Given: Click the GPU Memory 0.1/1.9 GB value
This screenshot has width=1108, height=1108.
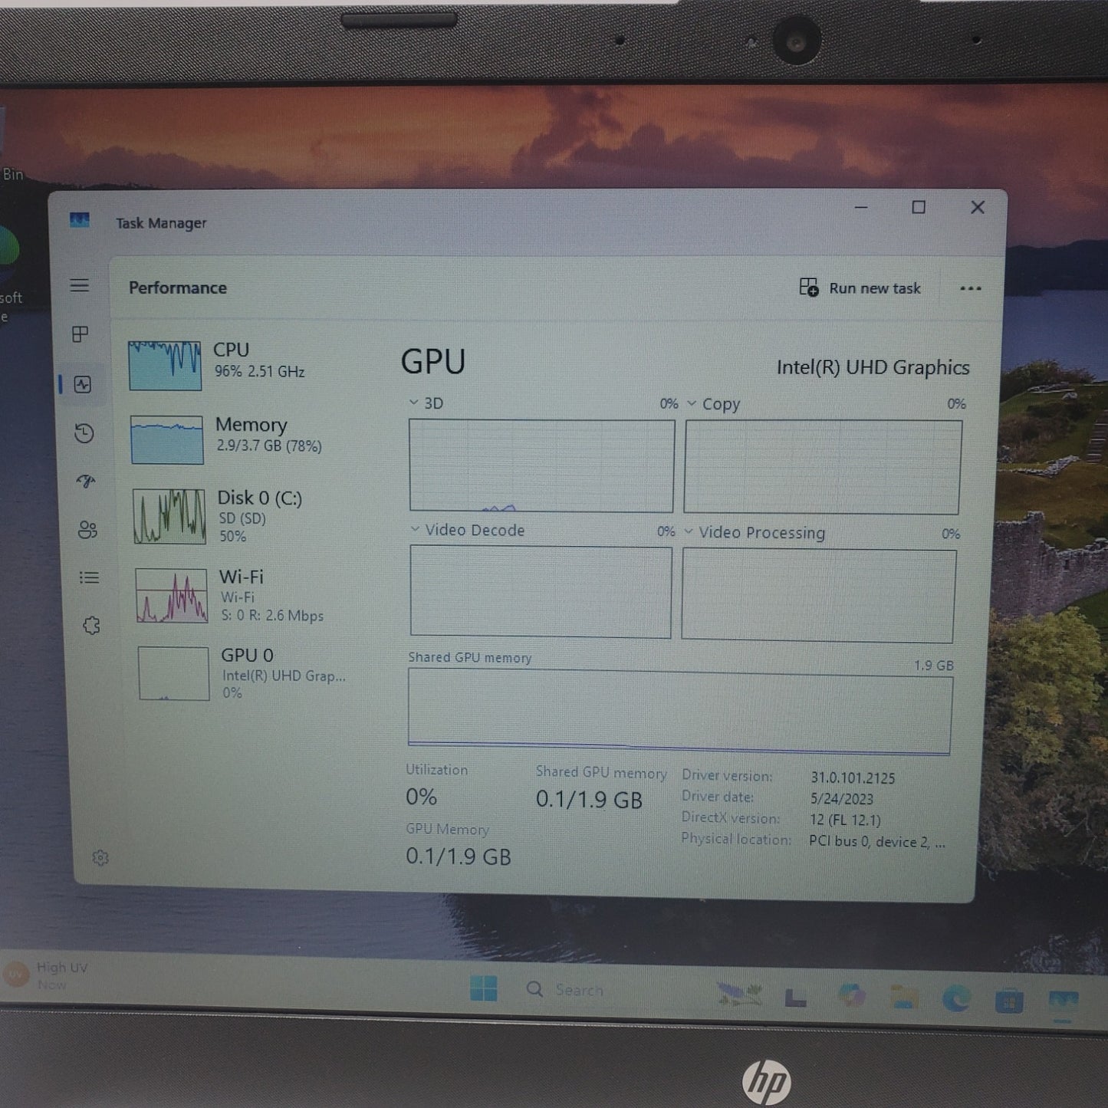Looking at the screenshot, I should coord(458,856).
